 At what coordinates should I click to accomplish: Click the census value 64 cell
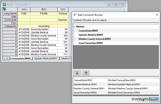[x=63, y=29]
